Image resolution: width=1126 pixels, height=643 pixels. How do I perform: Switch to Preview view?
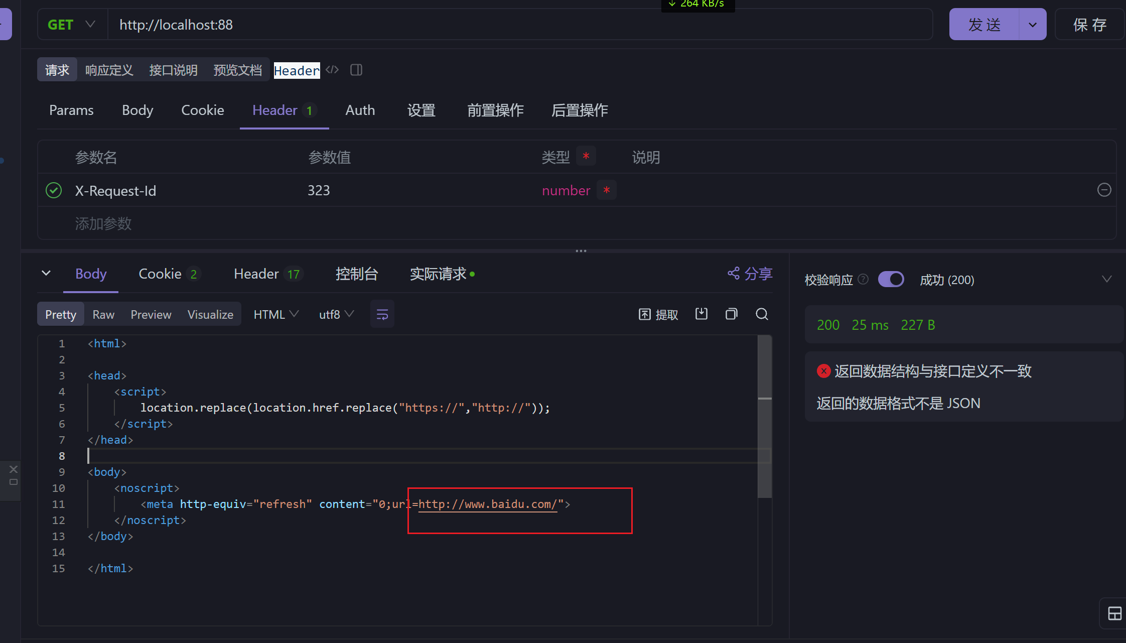151,314
